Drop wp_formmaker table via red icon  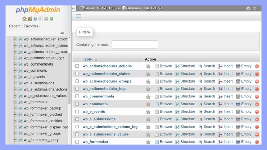[257, 142]
